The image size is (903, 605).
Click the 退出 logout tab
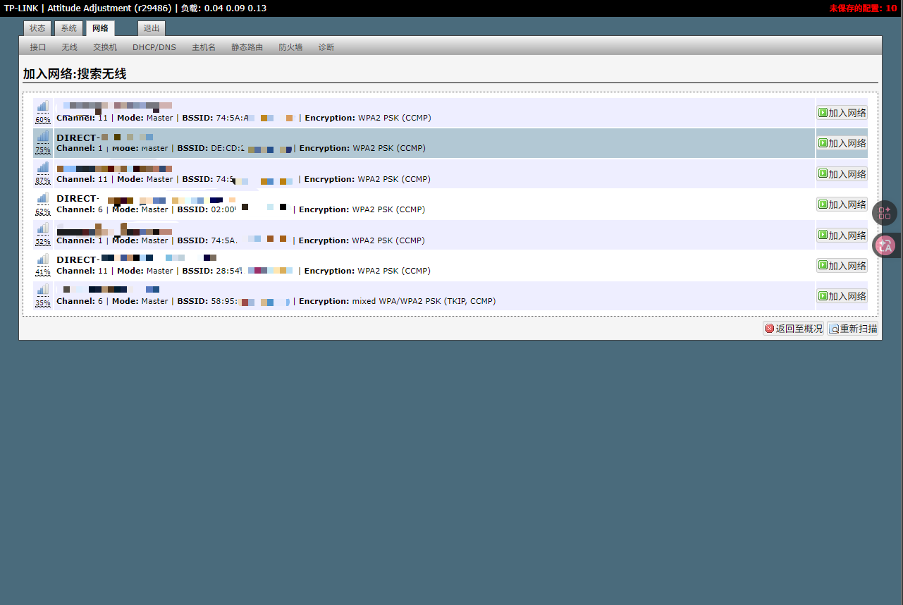152,28
